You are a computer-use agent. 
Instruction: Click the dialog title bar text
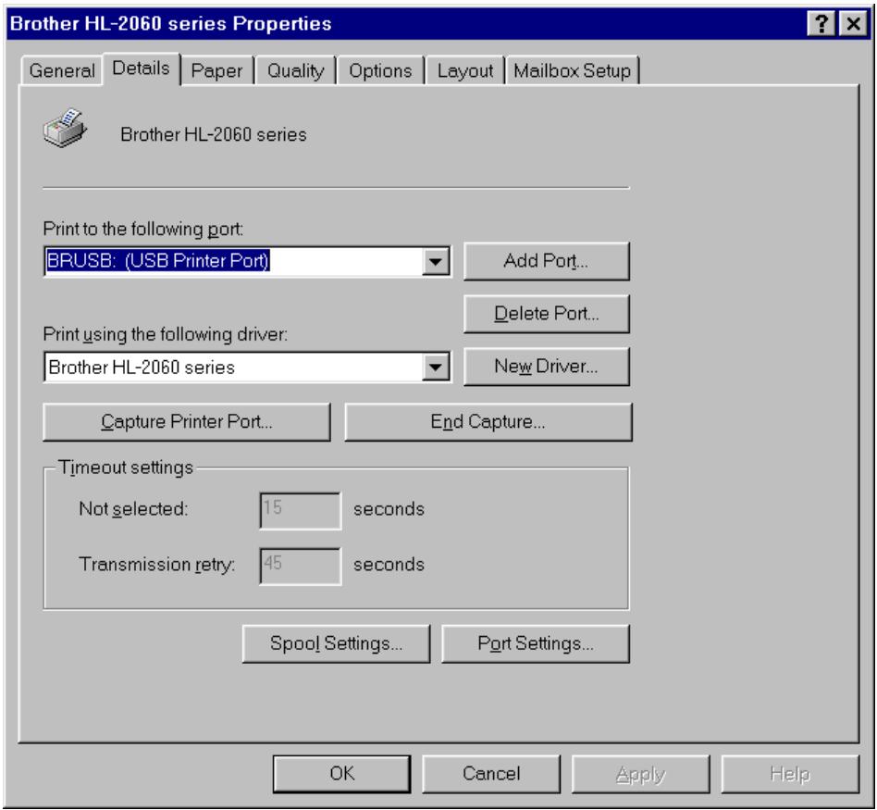click(170, 23)
